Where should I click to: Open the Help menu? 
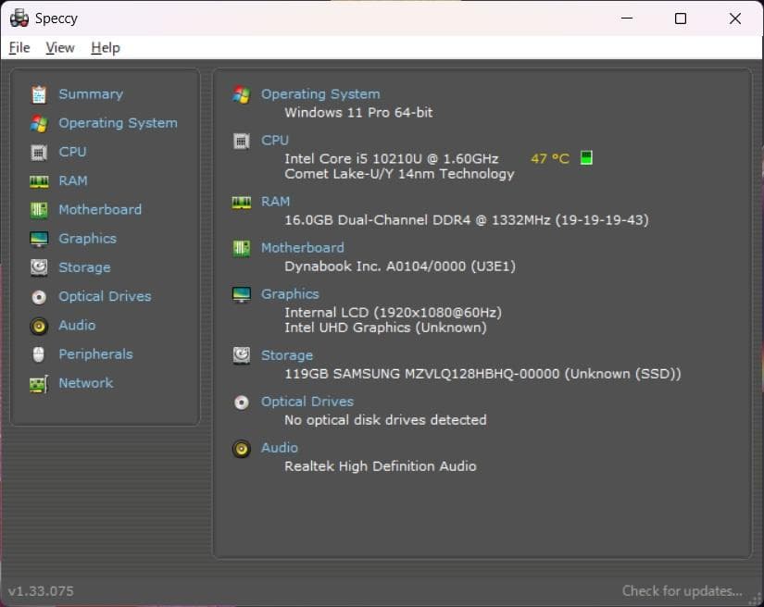105,47
